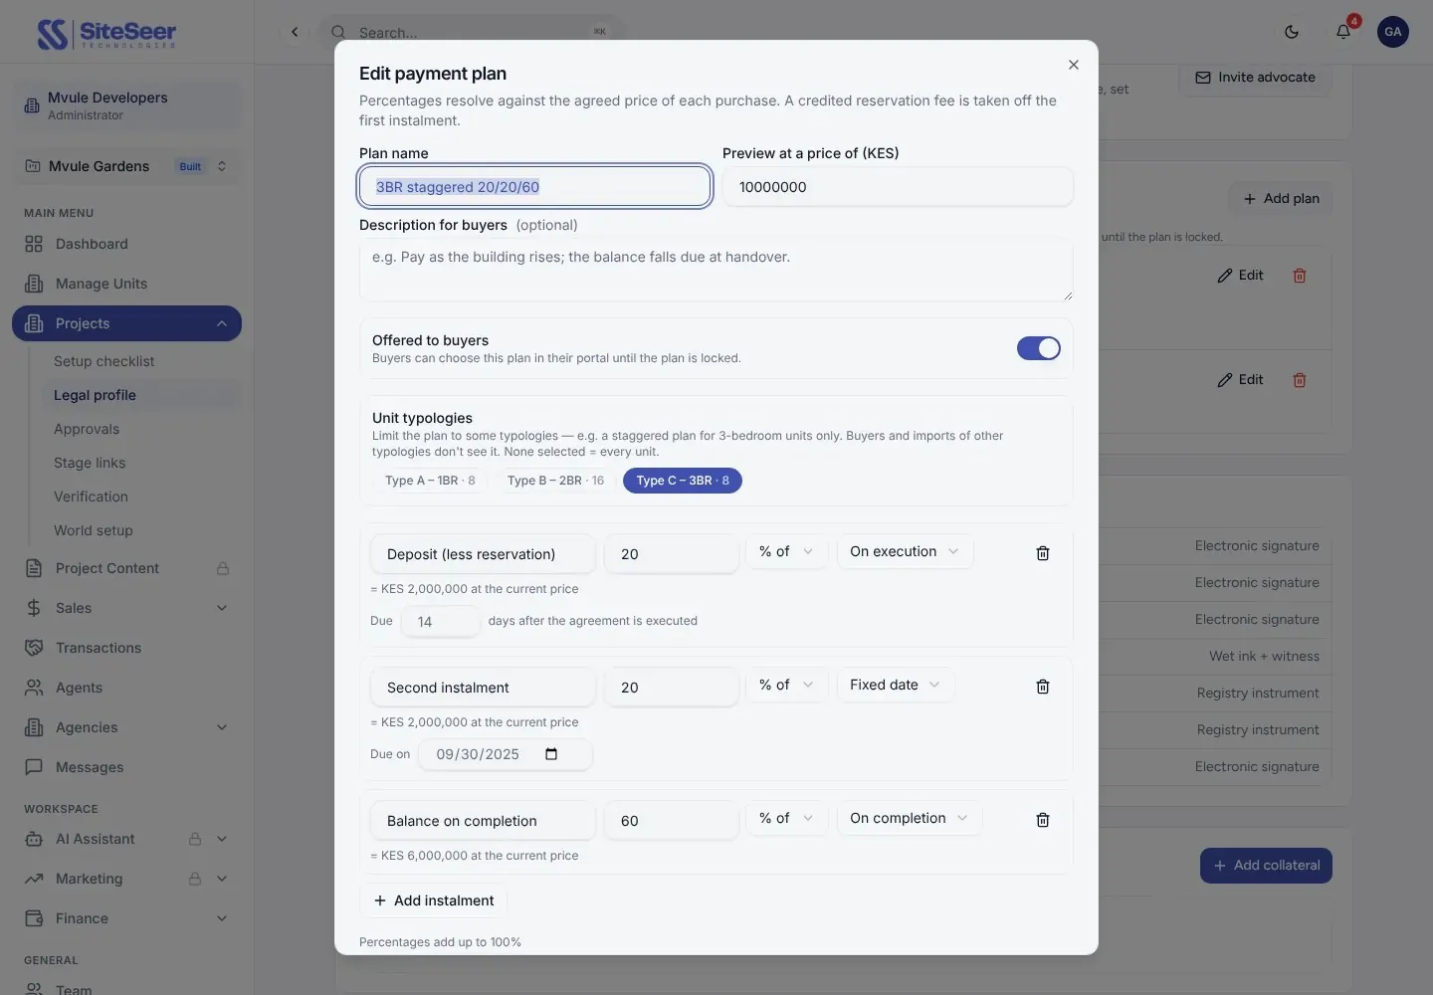The height and width of the screenshot is (995, 1433).
Task: Toggle the Offered to buyers switch
Action: click(x=1039, y=348)
